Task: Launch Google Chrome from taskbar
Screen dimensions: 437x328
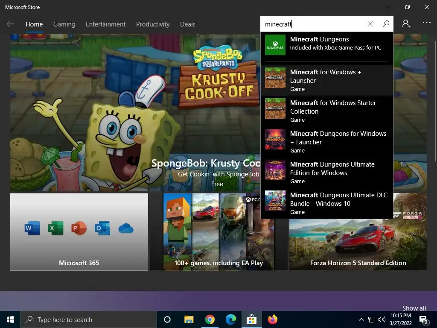Action: click(210, 319)
